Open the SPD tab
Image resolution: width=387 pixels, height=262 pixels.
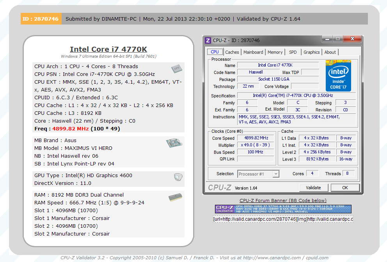coord(293,52)
